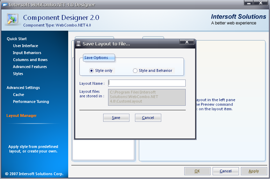This screenshot has width=270, height=179.
Task: Navigate to Performance Tuning
Action: click(31, 102)
